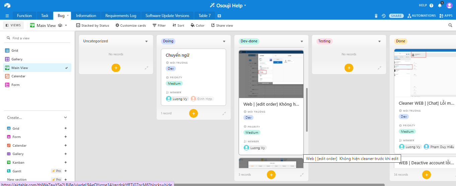This screenshot has height=186, width=456.
Task: Open the Chuyển ngữ card
Action: coord(193,77)
